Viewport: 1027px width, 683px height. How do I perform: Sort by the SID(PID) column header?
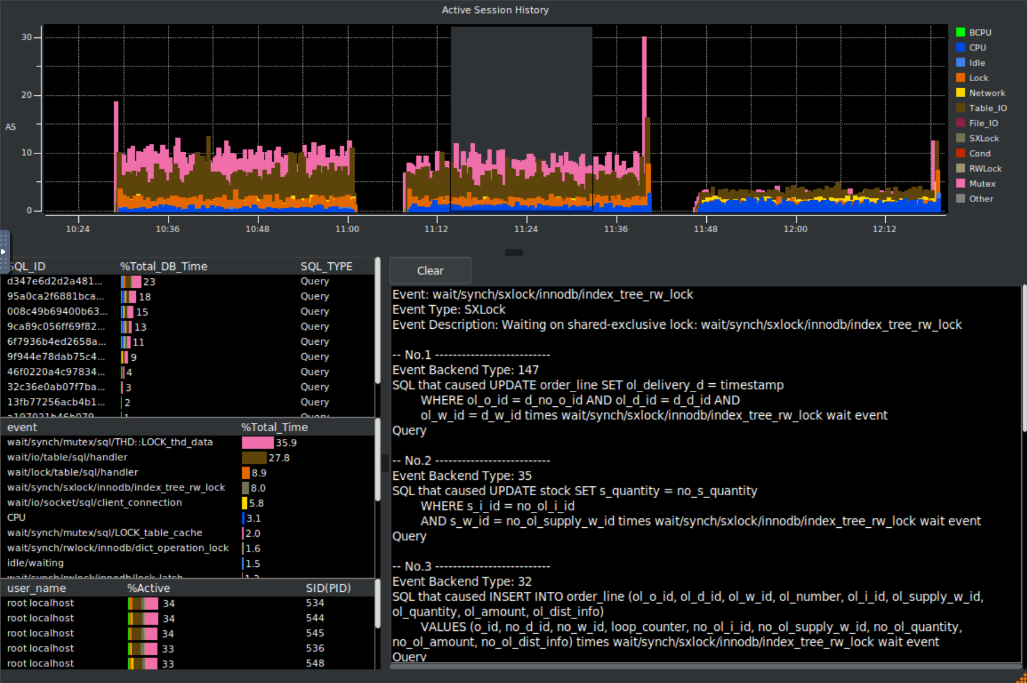[328, 588]
